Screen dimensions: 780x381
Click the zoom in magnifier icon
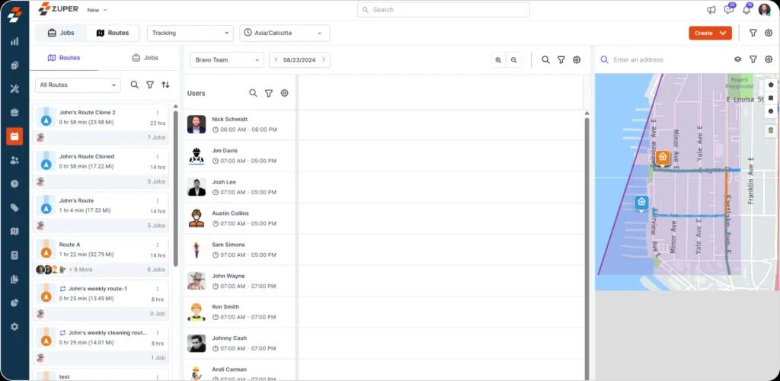click(498, 59)
